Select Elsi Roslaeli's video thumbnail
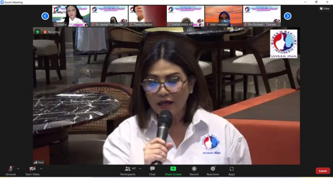 point(262,16)
